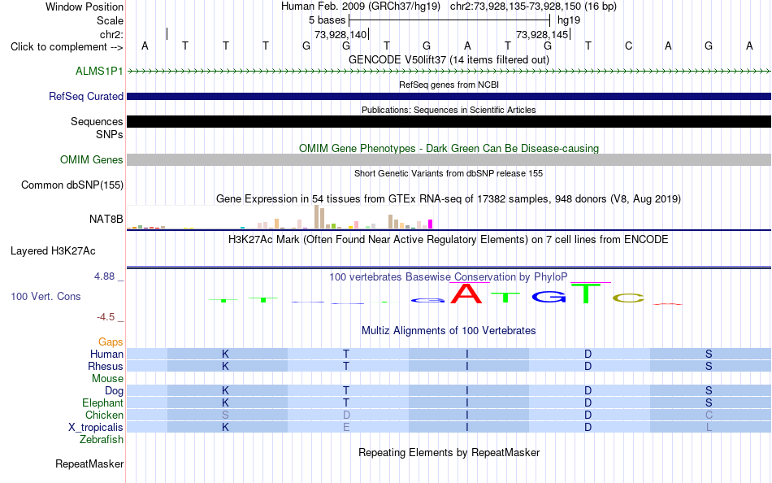Click the S amino acid in Chicken row
The height and width of the screenshot is (483, 772).
coord(225,415)
